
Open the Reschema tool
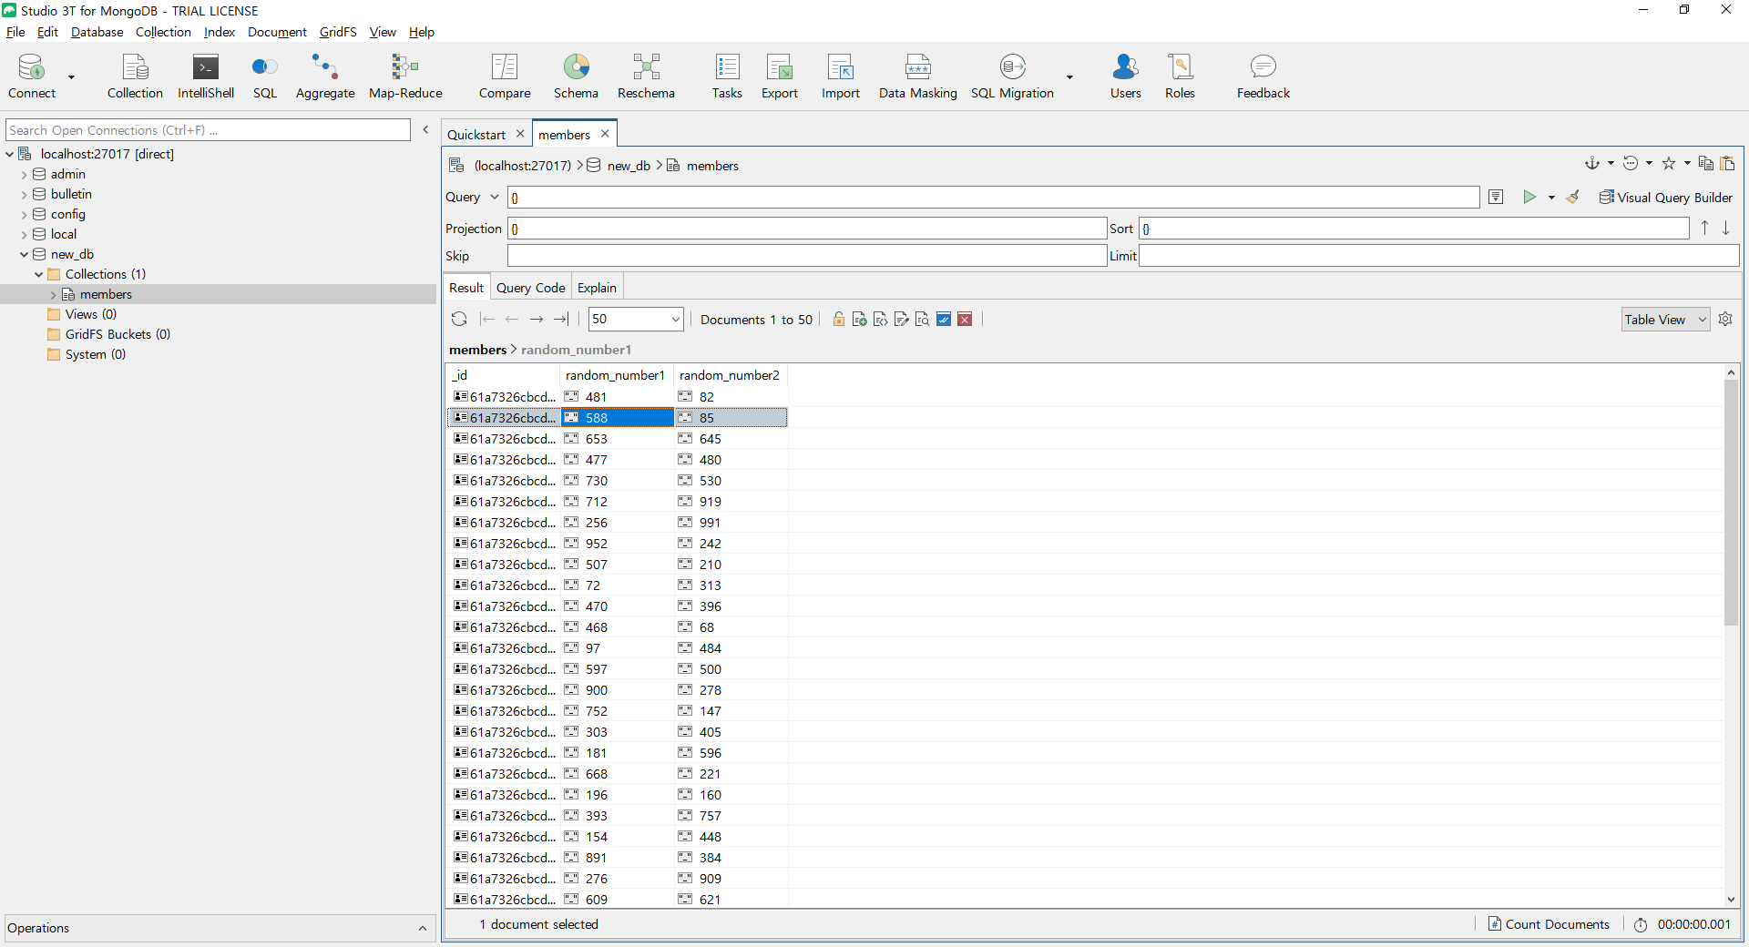(646, 76)
